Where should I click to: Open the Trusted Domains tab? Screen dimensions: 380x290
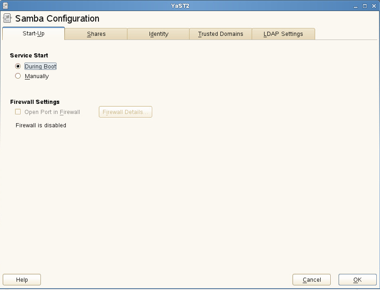coord(220,34)
